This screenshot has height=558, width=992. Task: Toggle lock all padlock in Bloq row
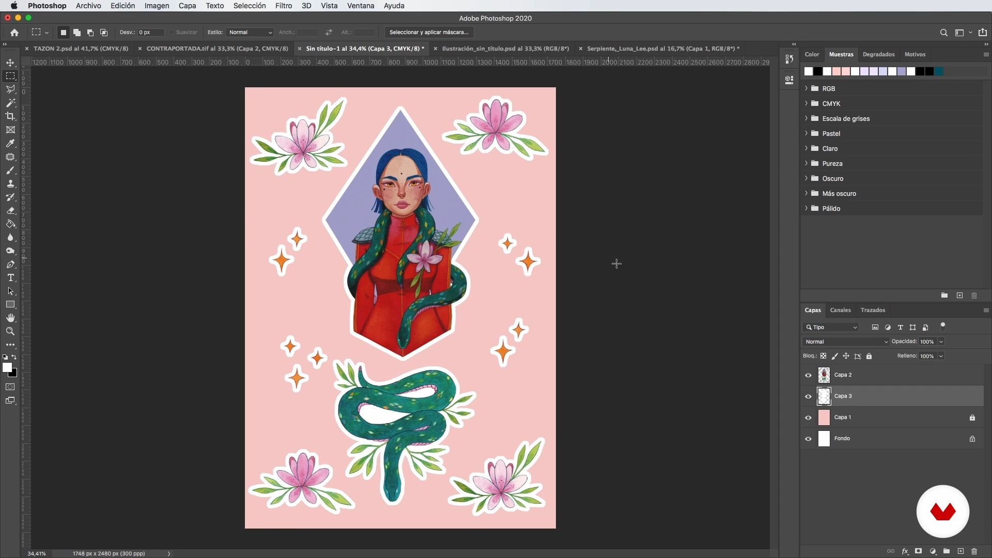[869, 356]
